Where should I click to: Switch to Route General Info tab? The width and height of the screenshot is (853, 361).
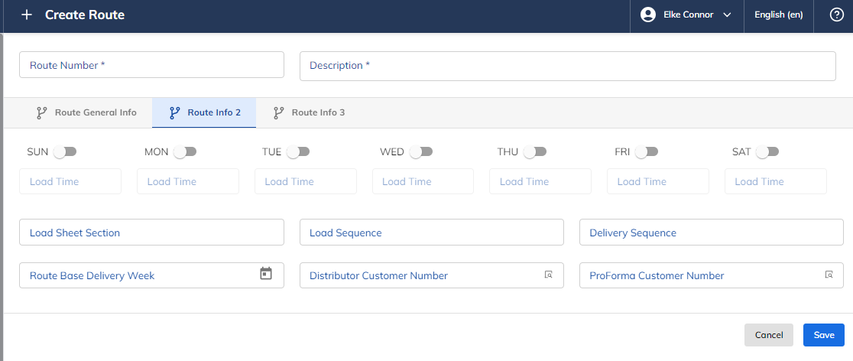pyautogui.click(x=86, y=112)
